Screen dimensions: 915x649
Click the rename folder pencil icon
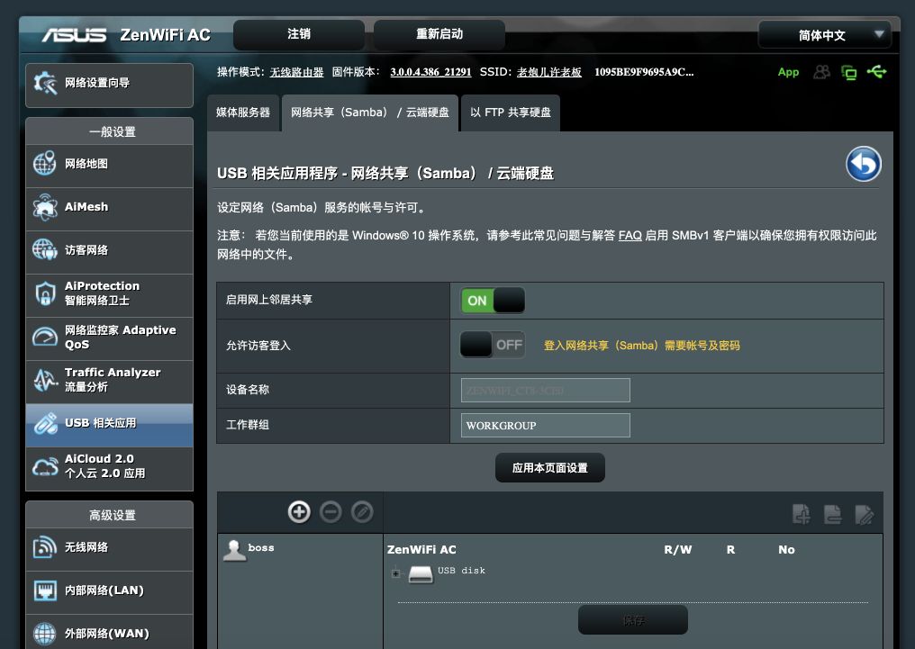(x=865, y=514)
